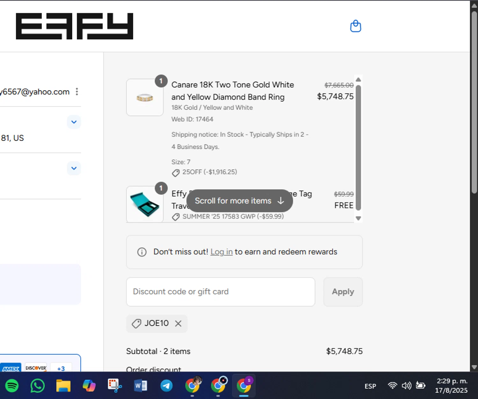This screenshot has height=399, width=478.
Task: Click the Log in rewards link
Action: 221,252
